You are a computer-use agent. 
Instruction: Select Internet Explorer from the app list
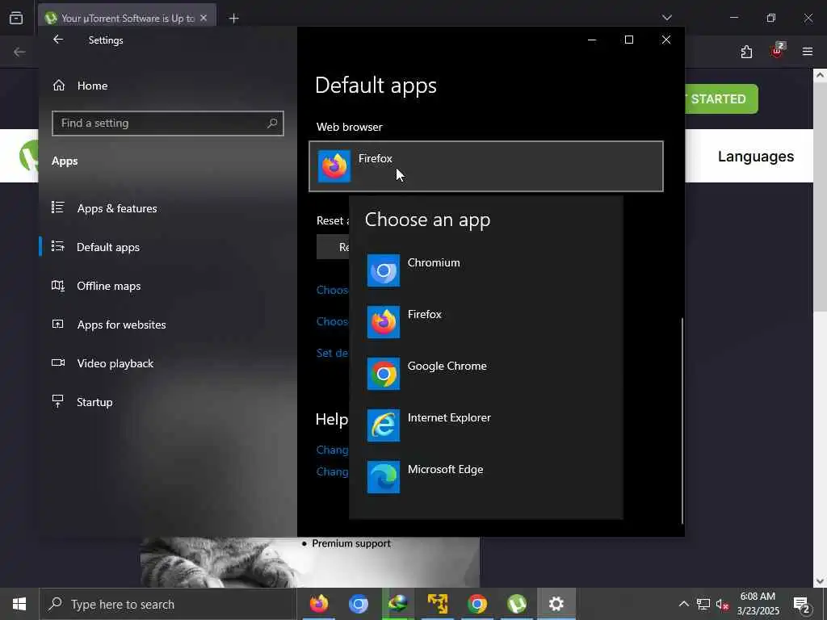pos(485,425)
